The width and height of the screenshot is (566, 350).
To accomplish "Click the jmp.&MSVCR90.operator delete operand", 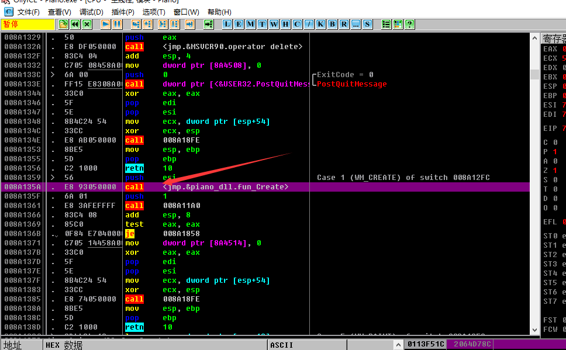I will coord(233,47).
